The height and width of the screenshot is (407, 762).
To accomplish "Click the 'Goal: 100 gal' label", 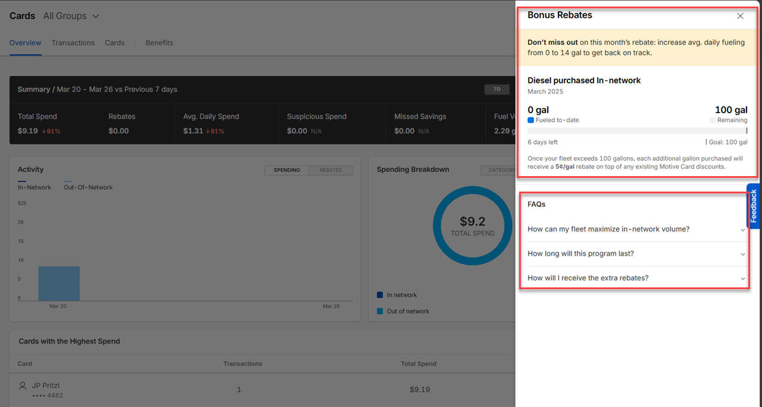I will (728, 142).
